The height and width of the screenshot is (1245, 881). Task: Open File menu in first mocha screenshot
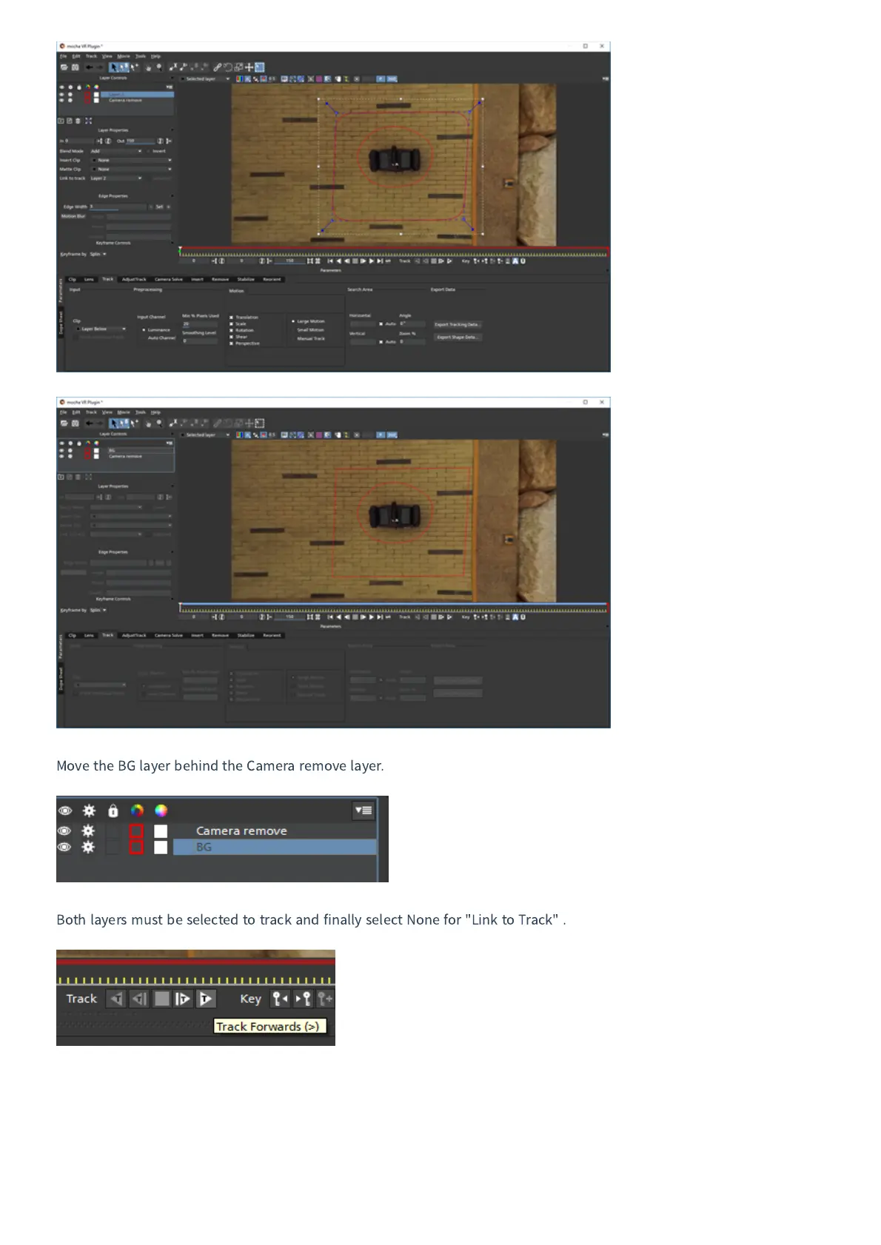63,56
